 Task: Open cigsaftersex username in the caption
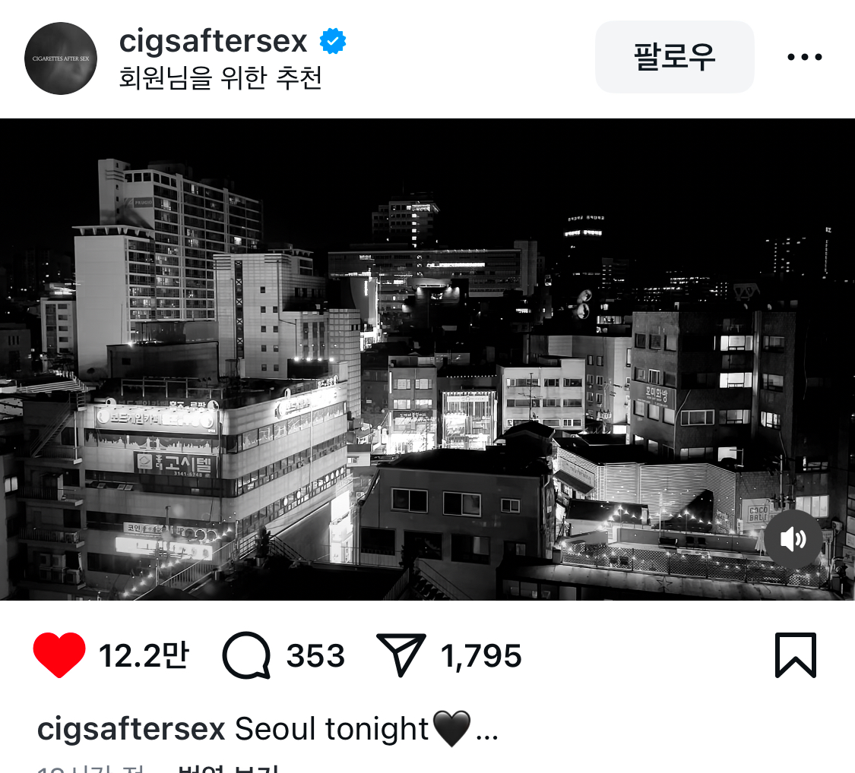pos(131,728)
